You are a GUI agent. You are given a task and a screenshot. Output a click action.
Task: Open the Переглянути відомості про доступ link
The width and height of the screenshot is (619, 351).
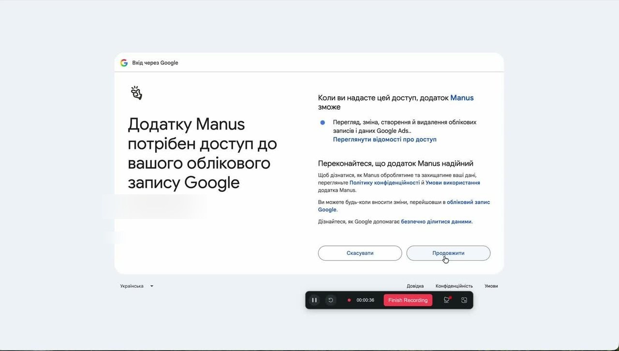pyautogui.click(x=384, y=139)
